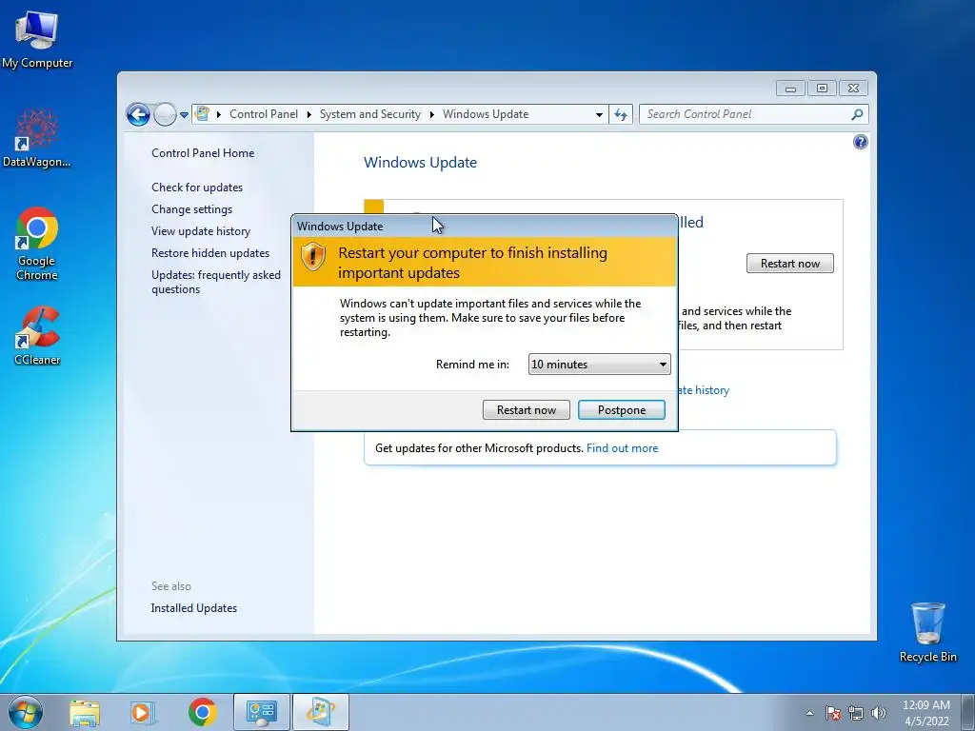
Task: Close the Control Panel window
Action: (853, 89)
